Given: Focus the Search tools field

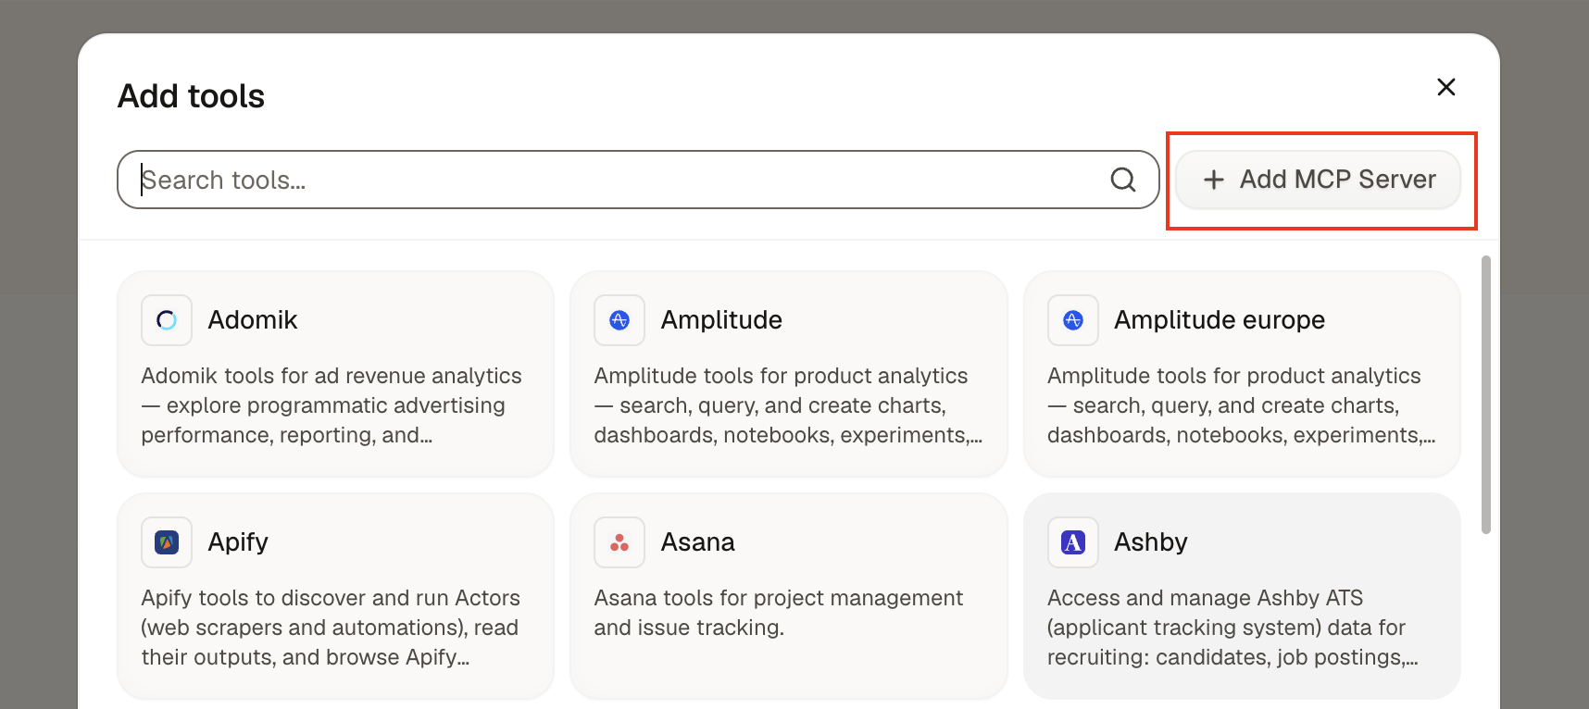Looking at the screenshot, I should (638, 180).
